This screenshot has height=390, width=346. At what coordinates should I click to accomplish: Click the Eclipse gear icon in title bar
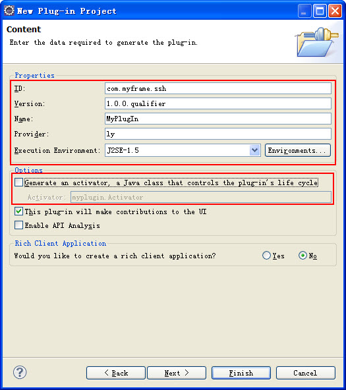click(x=9, y=11)
